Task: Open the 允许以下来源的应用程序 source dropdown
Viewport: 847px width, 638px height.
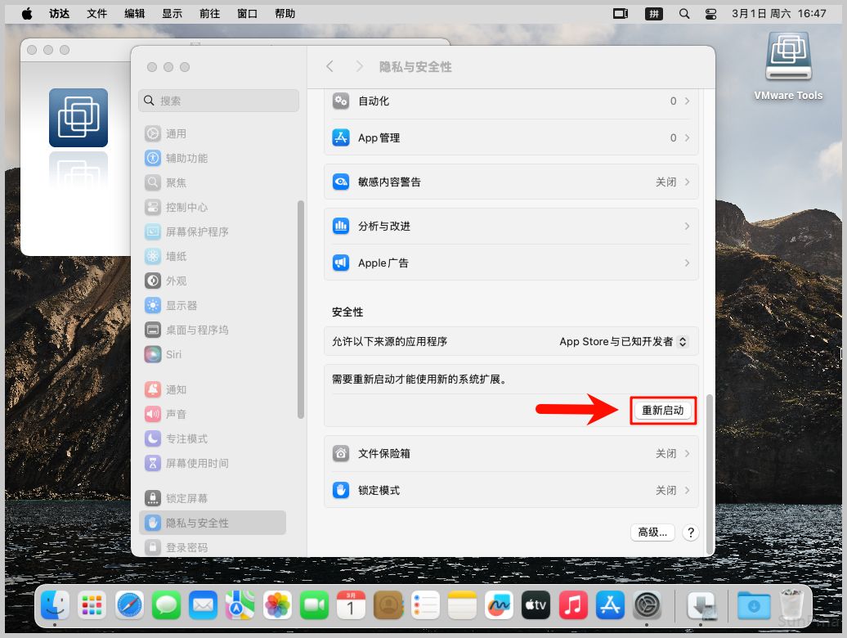Action: click(623, 342)
